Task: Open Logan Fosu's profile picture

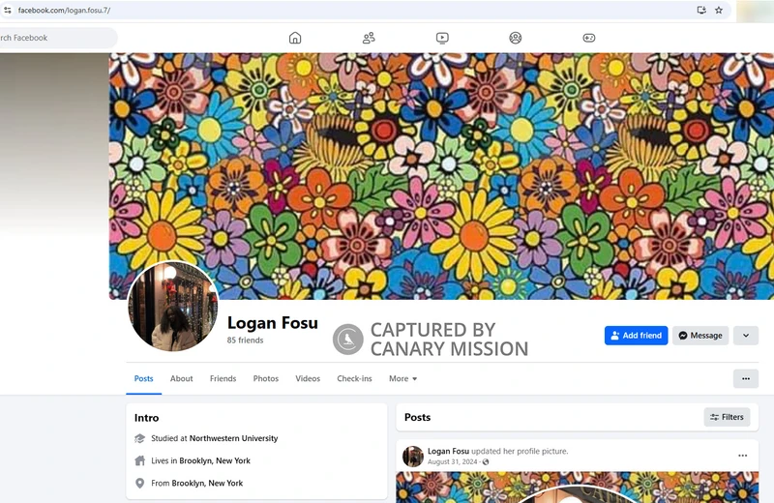Action: pos(173,306)
